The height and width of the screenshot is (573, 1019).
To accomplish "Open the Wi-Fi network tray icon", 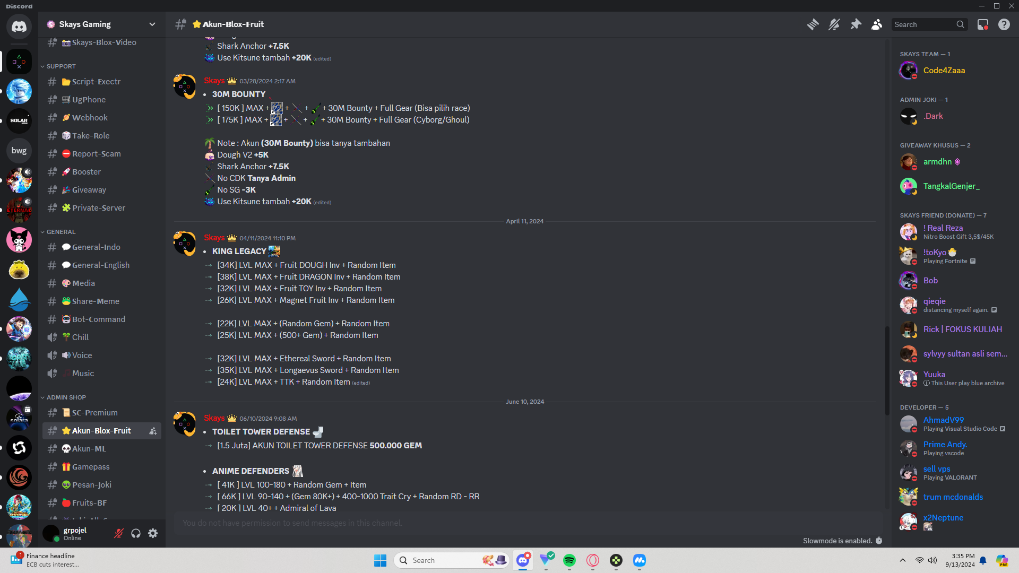I will tap(919, 560).
